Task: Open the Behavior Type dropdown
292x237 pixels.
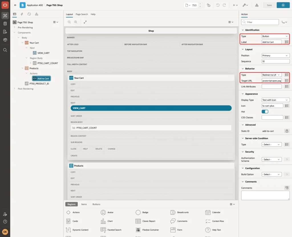Action: click(271, 75)
